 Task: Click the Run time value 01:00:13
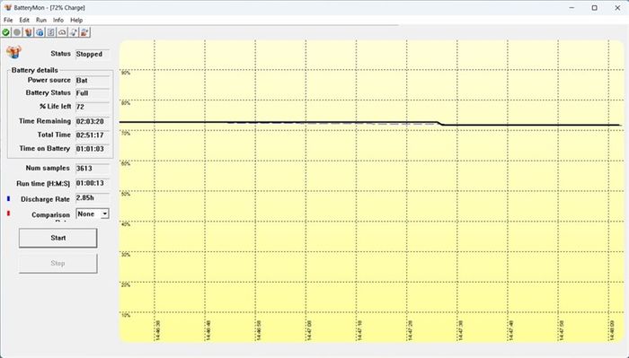(x=93, y=183)
